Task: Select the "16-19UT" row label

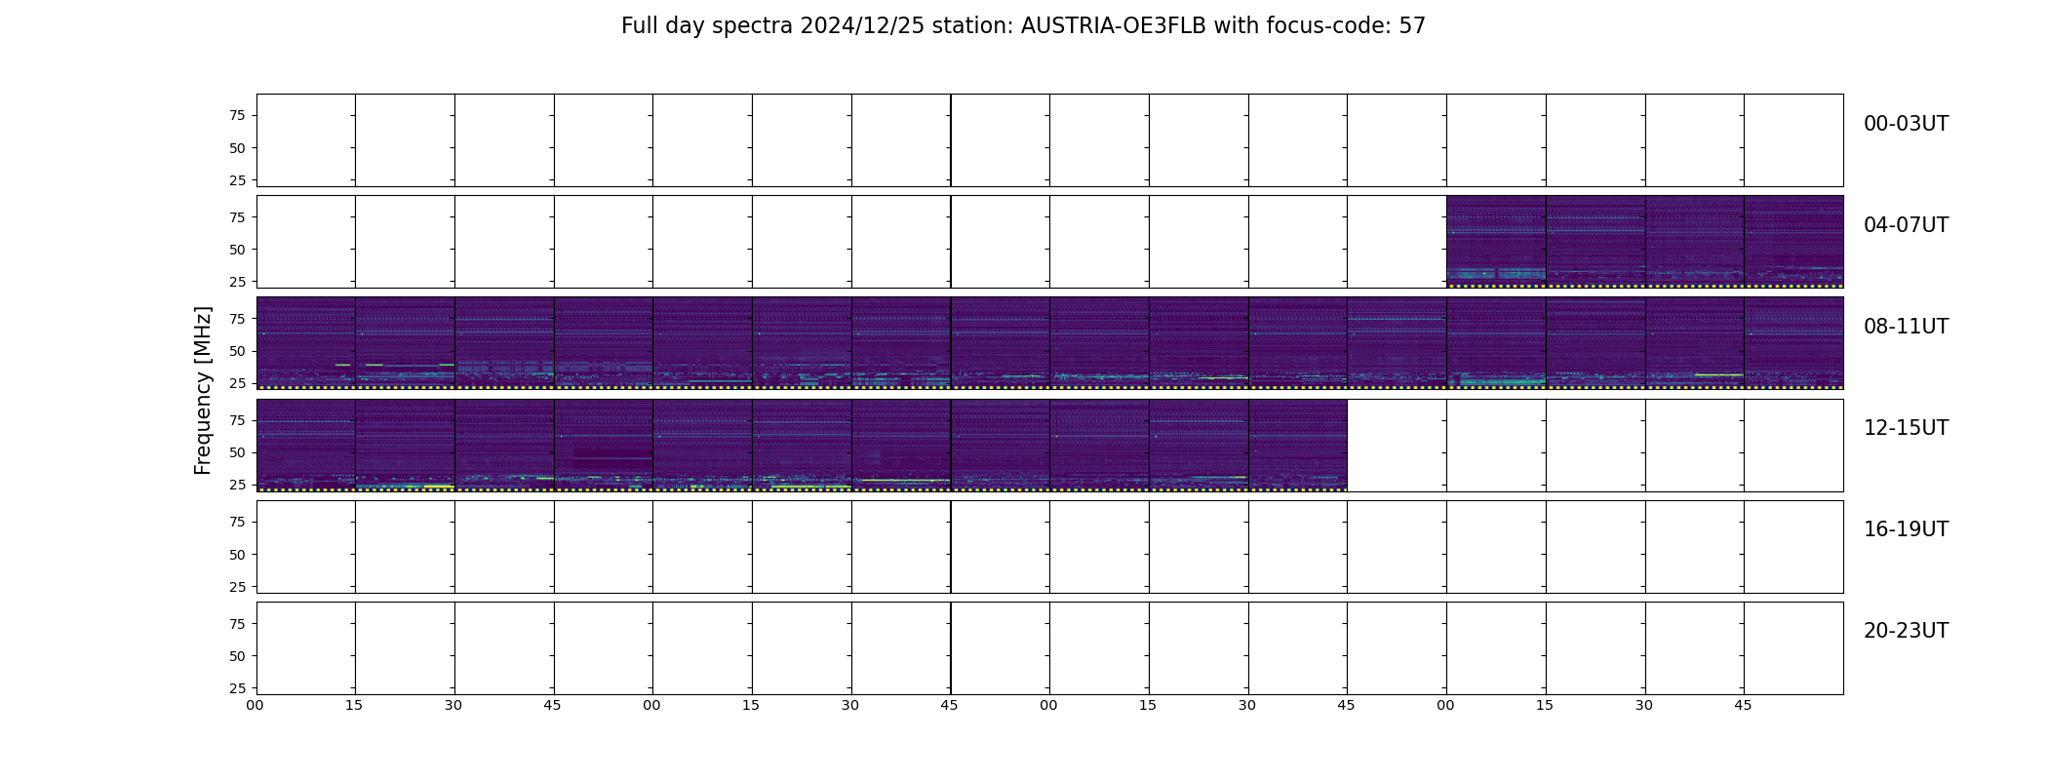Action: (1906, 529)
